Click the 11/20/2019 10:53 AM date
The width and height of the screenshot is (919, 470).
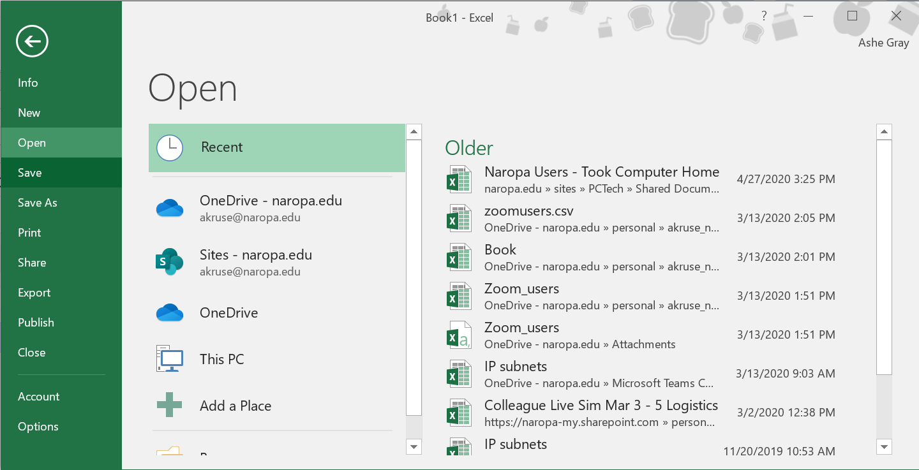point(779,452)
